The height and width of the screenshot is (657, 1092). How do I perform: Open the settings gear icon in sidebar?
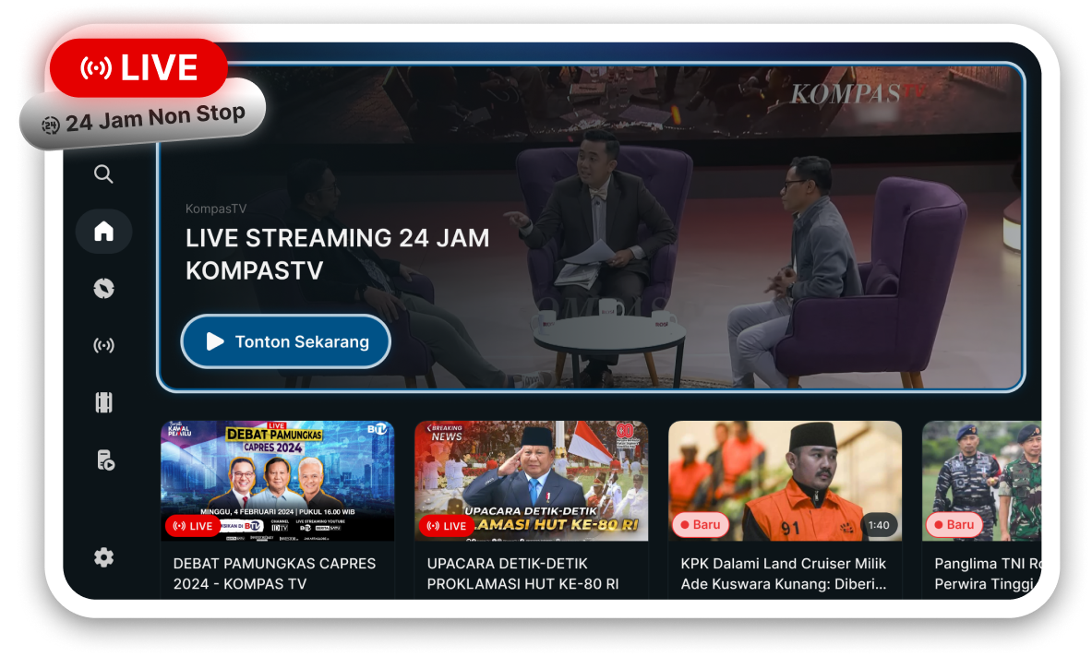103,557
